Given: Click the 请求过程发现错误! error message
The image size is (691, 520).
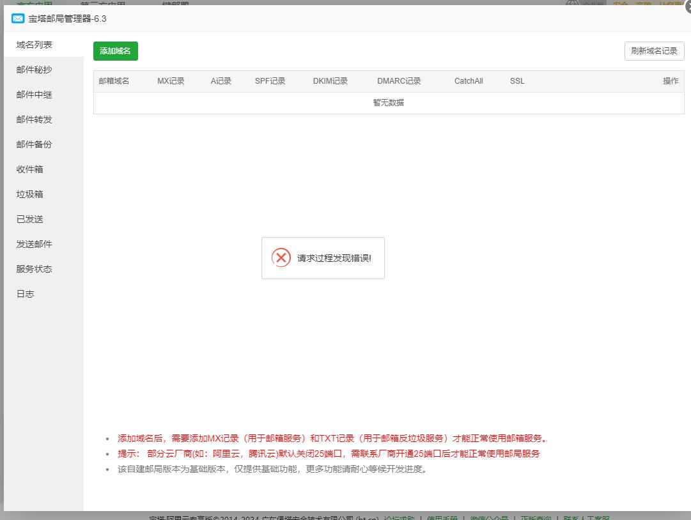Looking at the screenshot, I should pyautogui.click(x=334, y=258).
